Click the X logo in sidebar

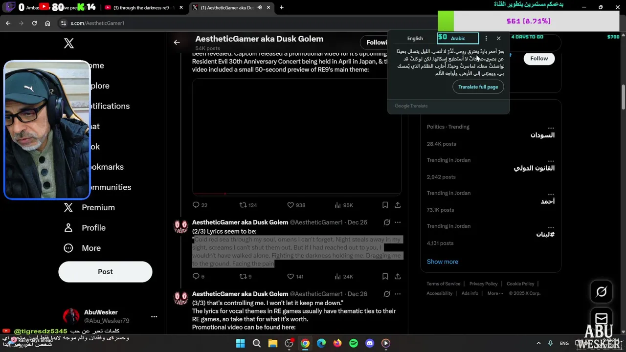click(x=69, y=43)
